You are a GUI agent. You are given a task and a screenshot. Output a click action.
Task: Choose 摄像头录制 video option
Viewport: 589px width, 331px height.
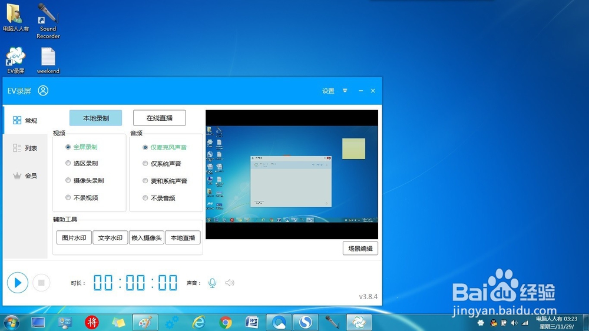84,180
